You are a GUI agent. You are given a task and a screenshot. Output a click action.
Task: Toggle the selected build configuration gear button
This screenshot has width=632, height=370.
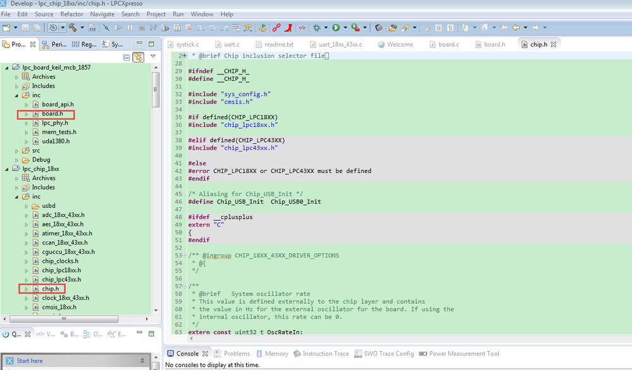tap(53, 28)
